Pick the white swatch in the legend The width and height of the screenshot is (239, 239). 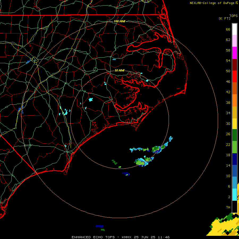tap(234, 29)
